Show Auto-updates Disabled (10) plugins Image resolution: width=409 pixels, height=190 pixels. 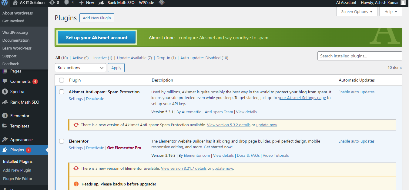pyautogui.click(x=204, y=58)
